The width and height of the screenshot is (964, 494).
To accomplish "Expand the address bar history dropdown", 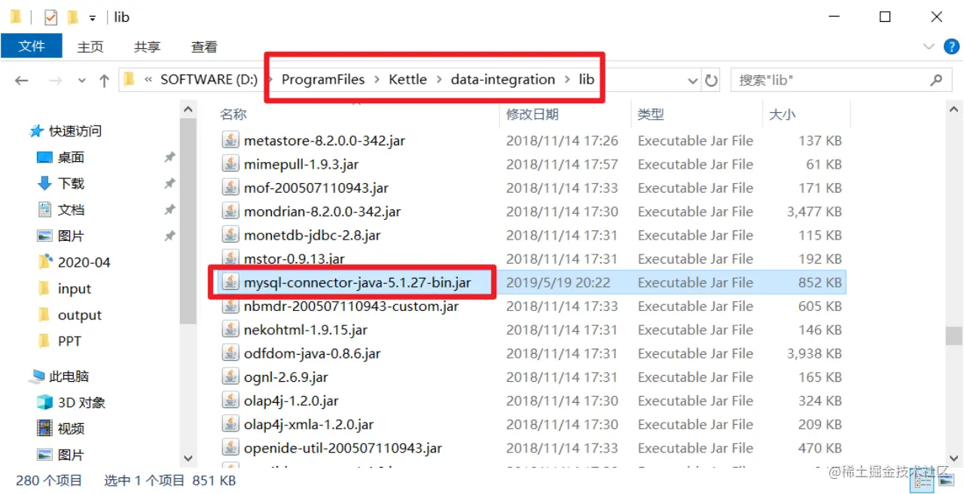I will [x=692, y=81].
